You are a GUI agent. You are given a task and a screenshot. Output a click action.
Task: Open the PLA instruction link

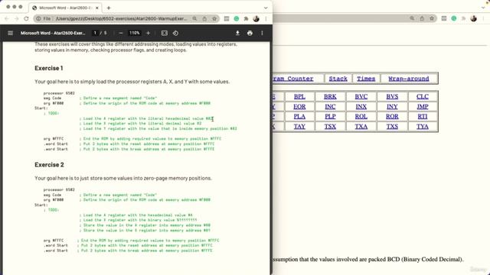point(299,116)
